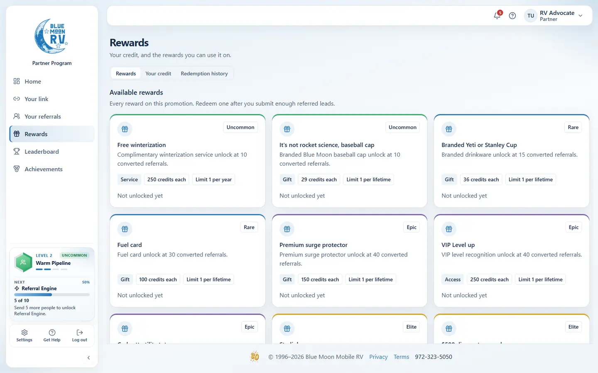Click the "100 credits each" tag
The image size is (598, 373).
[x=158, y=279]
